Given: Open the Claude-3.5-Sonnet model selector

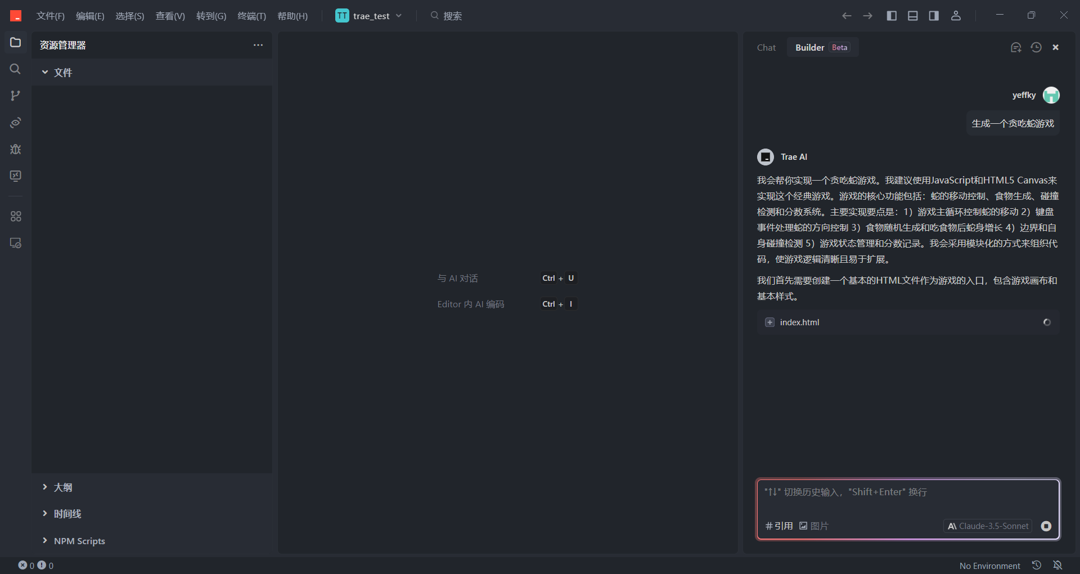Looking at the screenshot, I should (988, 526).
